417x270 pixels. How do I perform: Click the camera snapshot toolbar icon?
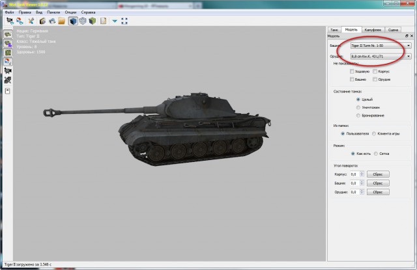[42, 21]
